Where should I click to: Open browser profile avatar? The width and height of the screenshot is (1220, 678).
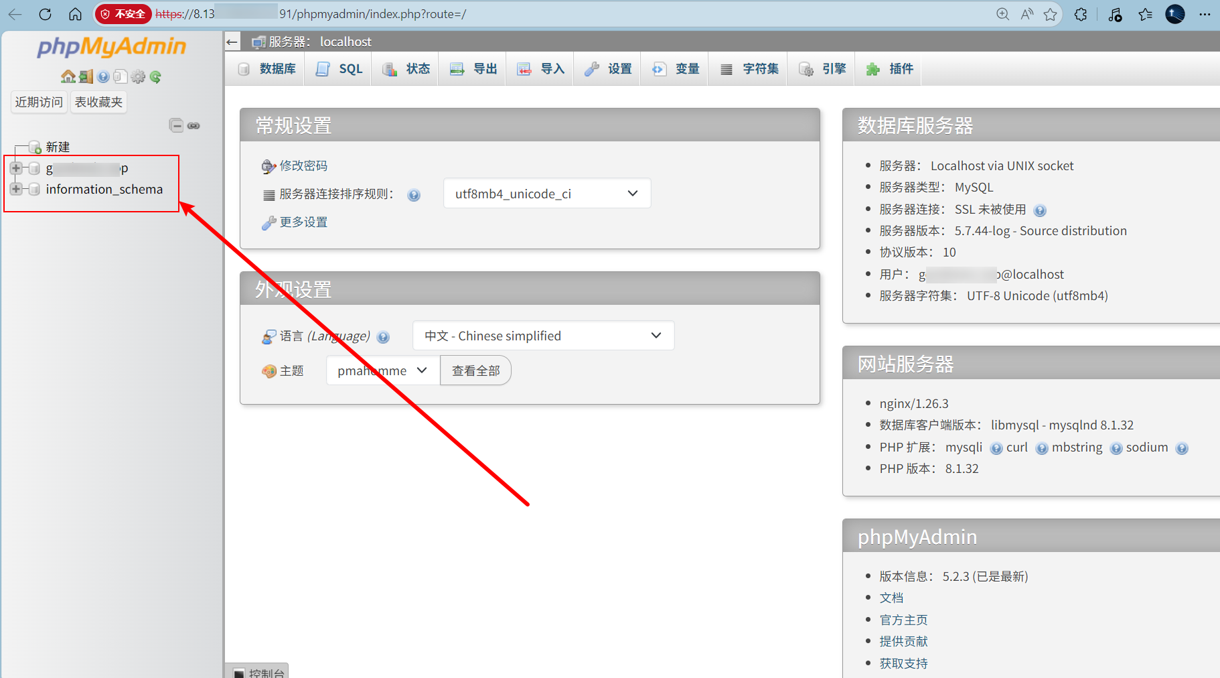pos(1175,14)
